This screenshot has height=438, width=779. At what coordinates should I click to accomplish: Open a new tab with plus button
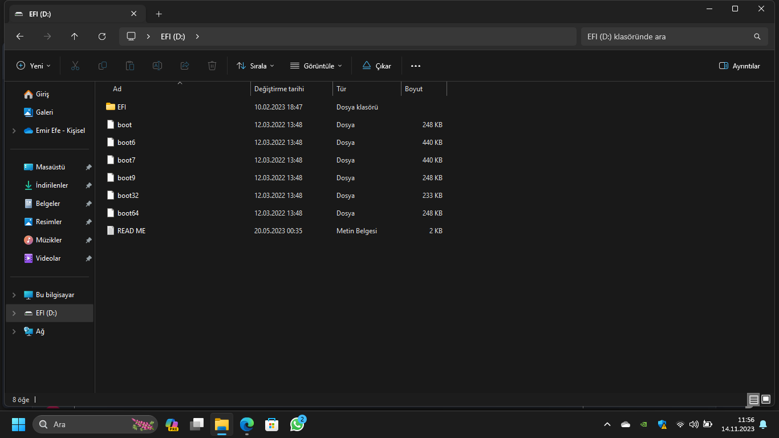tap(159, 14)
